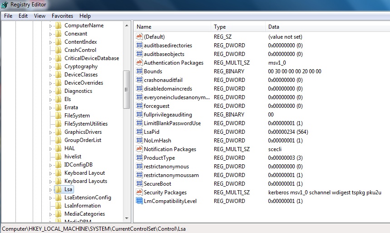Click the crashonauditfail DWORD icon
390x233 pixels.
[139, 80]
